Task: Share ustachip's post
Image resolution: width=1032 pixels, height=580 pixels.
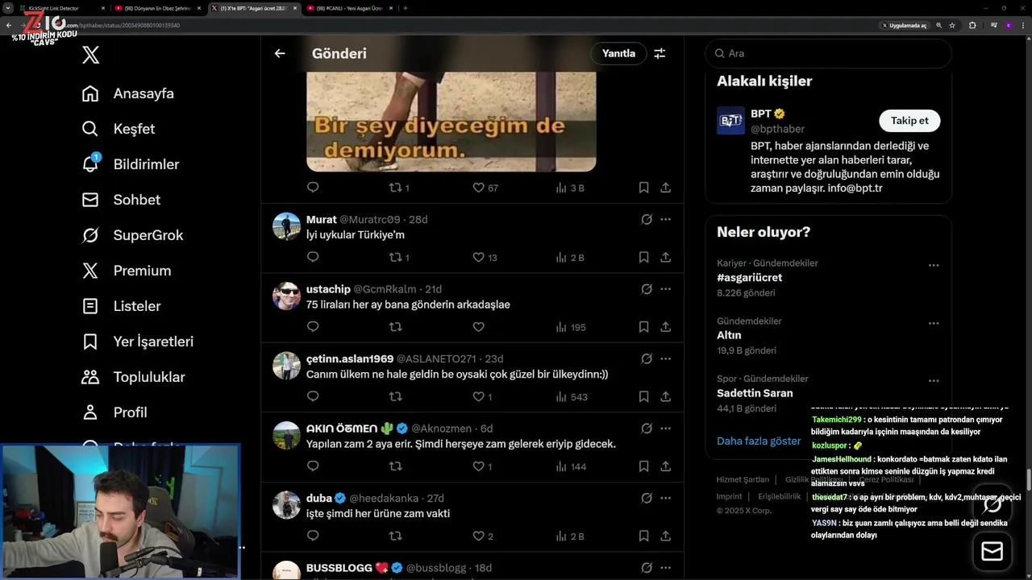Action: 666,327
